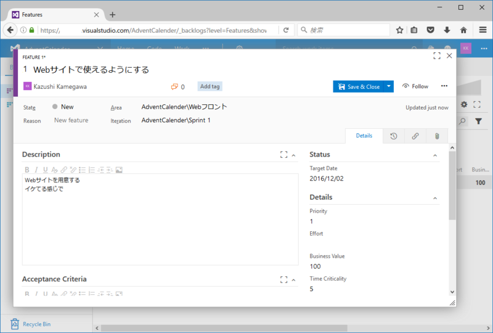Click Save & Close button
This screenshot has width=493, height=333.
coord(359,86)
